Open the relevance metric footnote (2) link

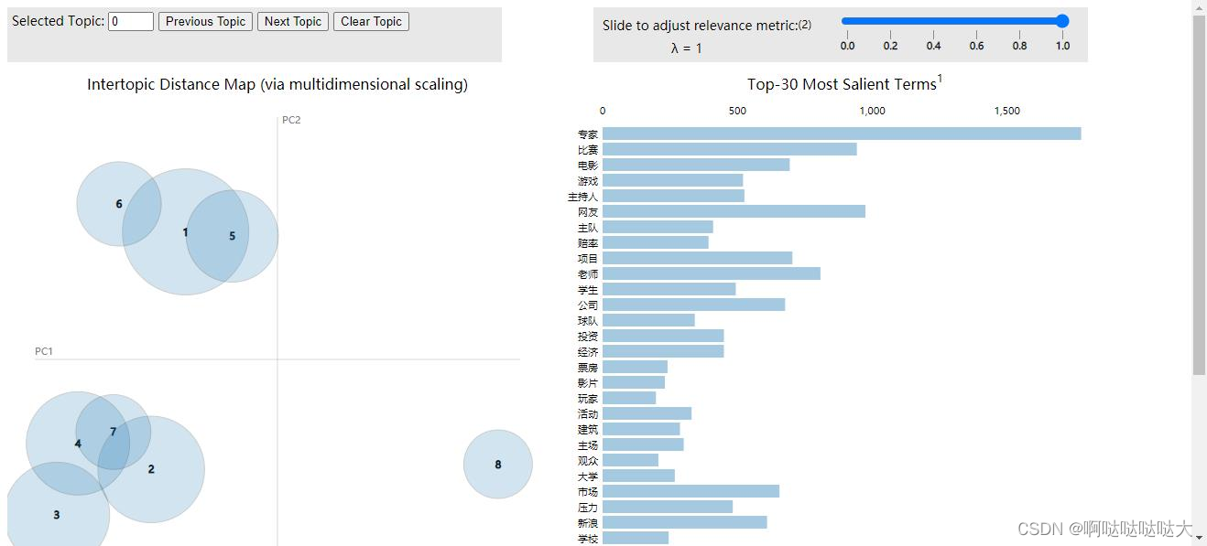(x=805, y=25)
